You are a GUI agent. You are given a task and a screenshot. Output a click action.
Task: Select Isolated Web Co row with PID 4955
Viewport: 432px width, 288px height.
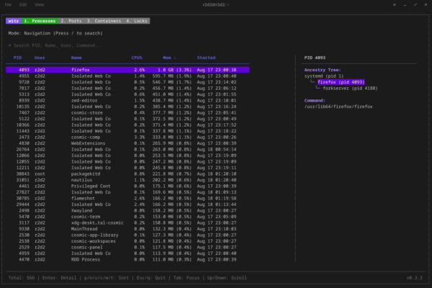127,76
